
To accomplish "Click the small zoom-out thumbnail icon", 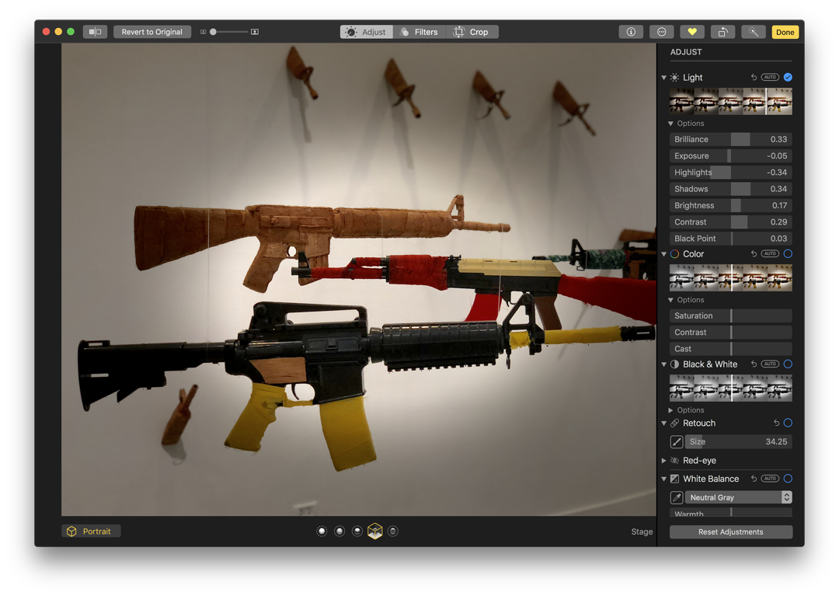I will click(x=203, y=32).
